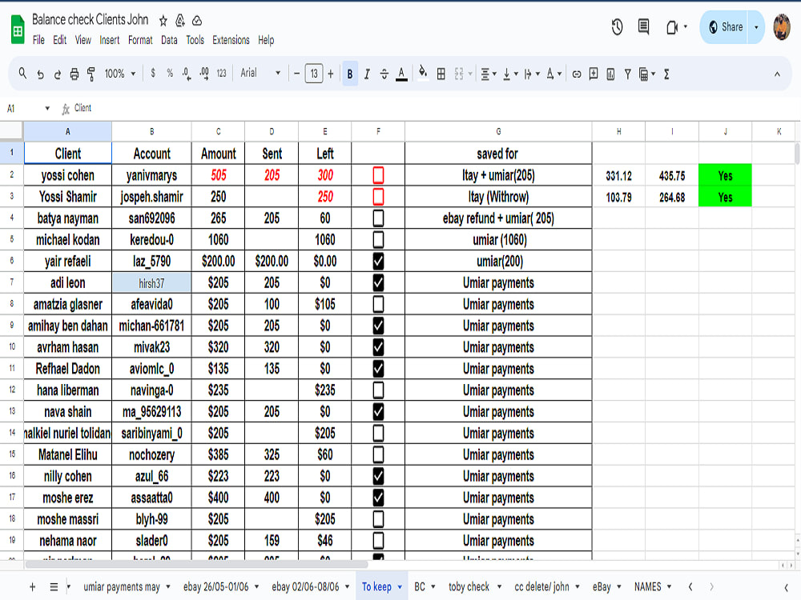Open the Arial font dropdown

(x=260, y=74)
